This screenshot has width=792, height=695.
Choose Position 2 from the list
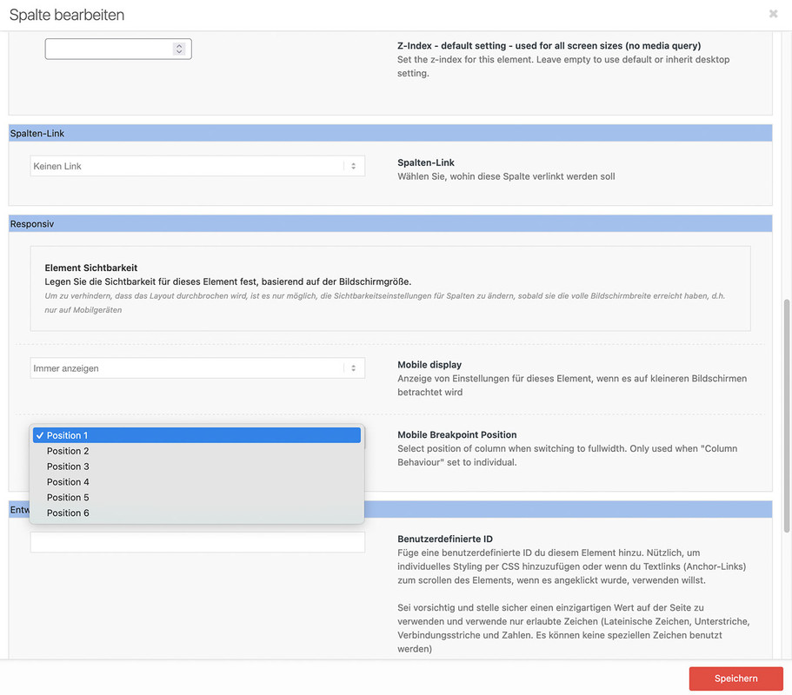(197, 451)
